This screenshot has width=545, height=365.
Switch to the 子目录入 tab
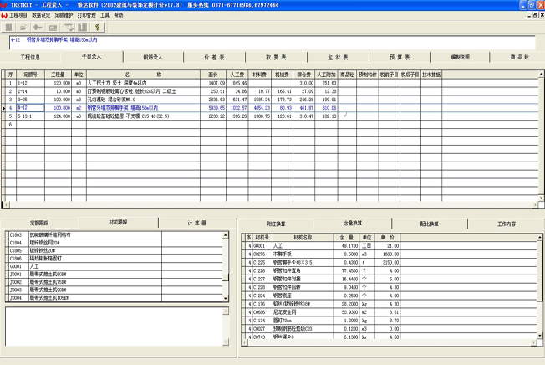92,57
